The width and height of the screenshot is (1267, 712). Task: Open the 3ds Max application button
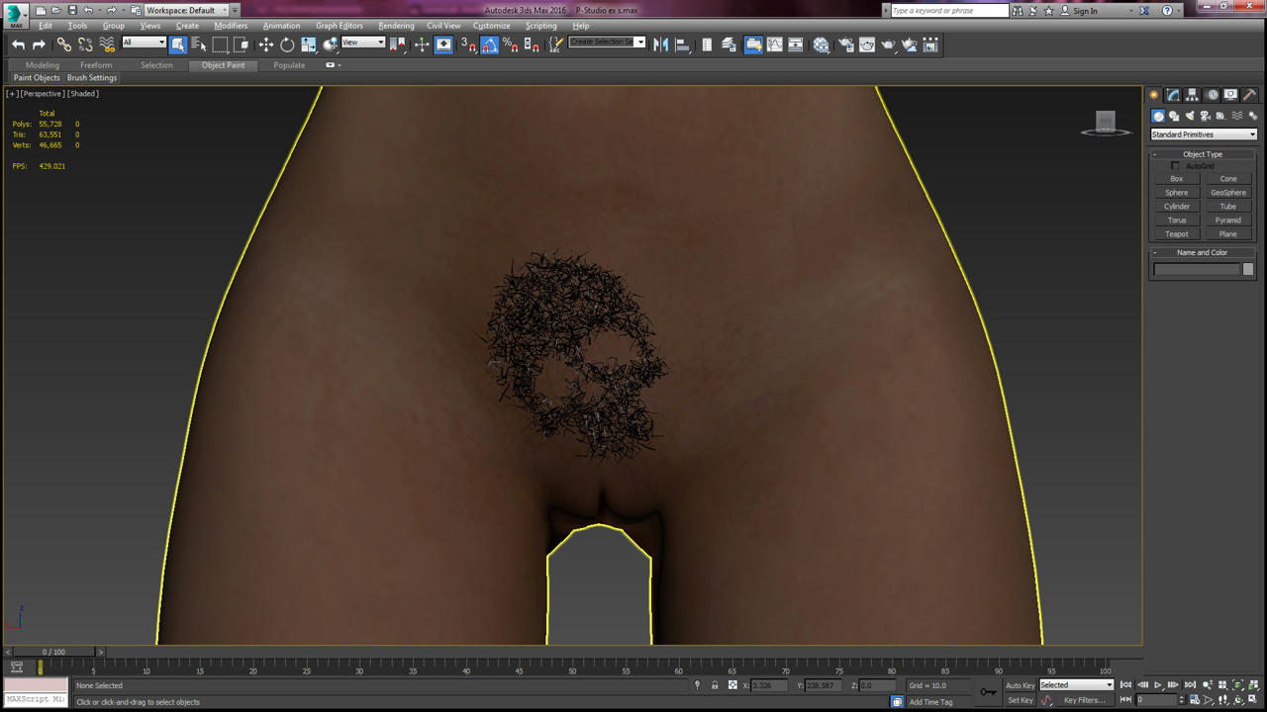(16, 14)
